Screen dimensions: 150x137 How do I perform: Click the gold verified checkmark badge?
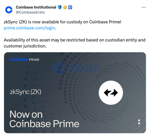(65, 8)
